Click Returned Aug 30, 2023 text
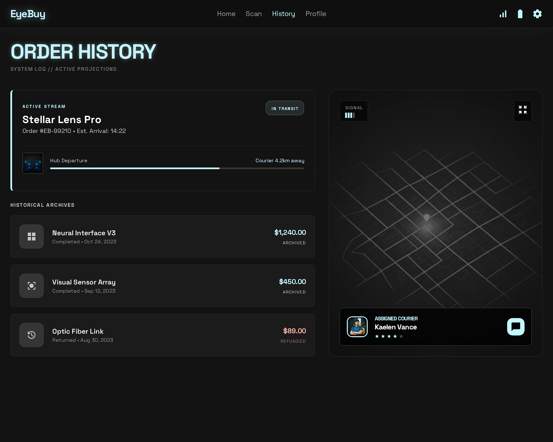The height and width of the screenshot is (442, 553). coord(83,340)
